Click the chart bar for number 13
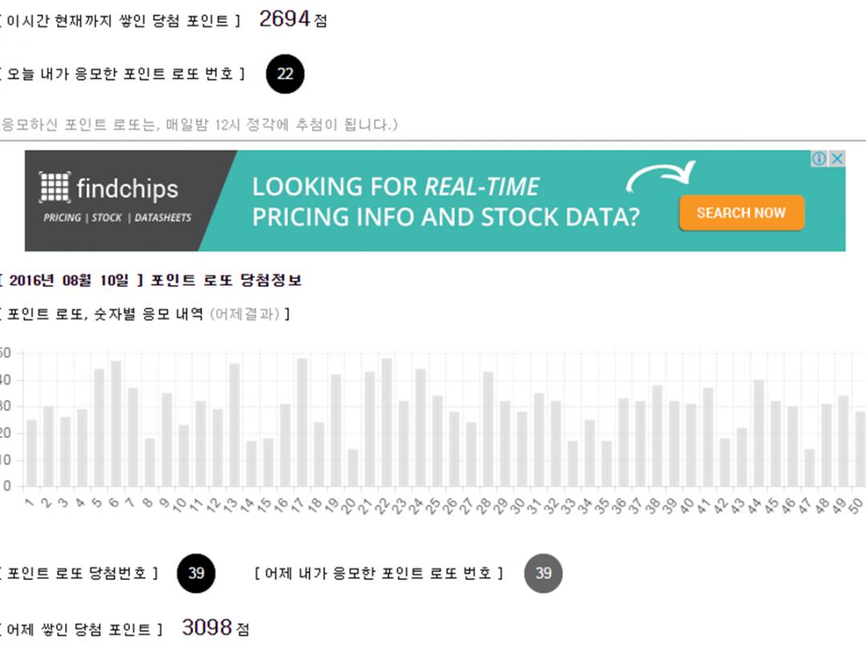 234,425
